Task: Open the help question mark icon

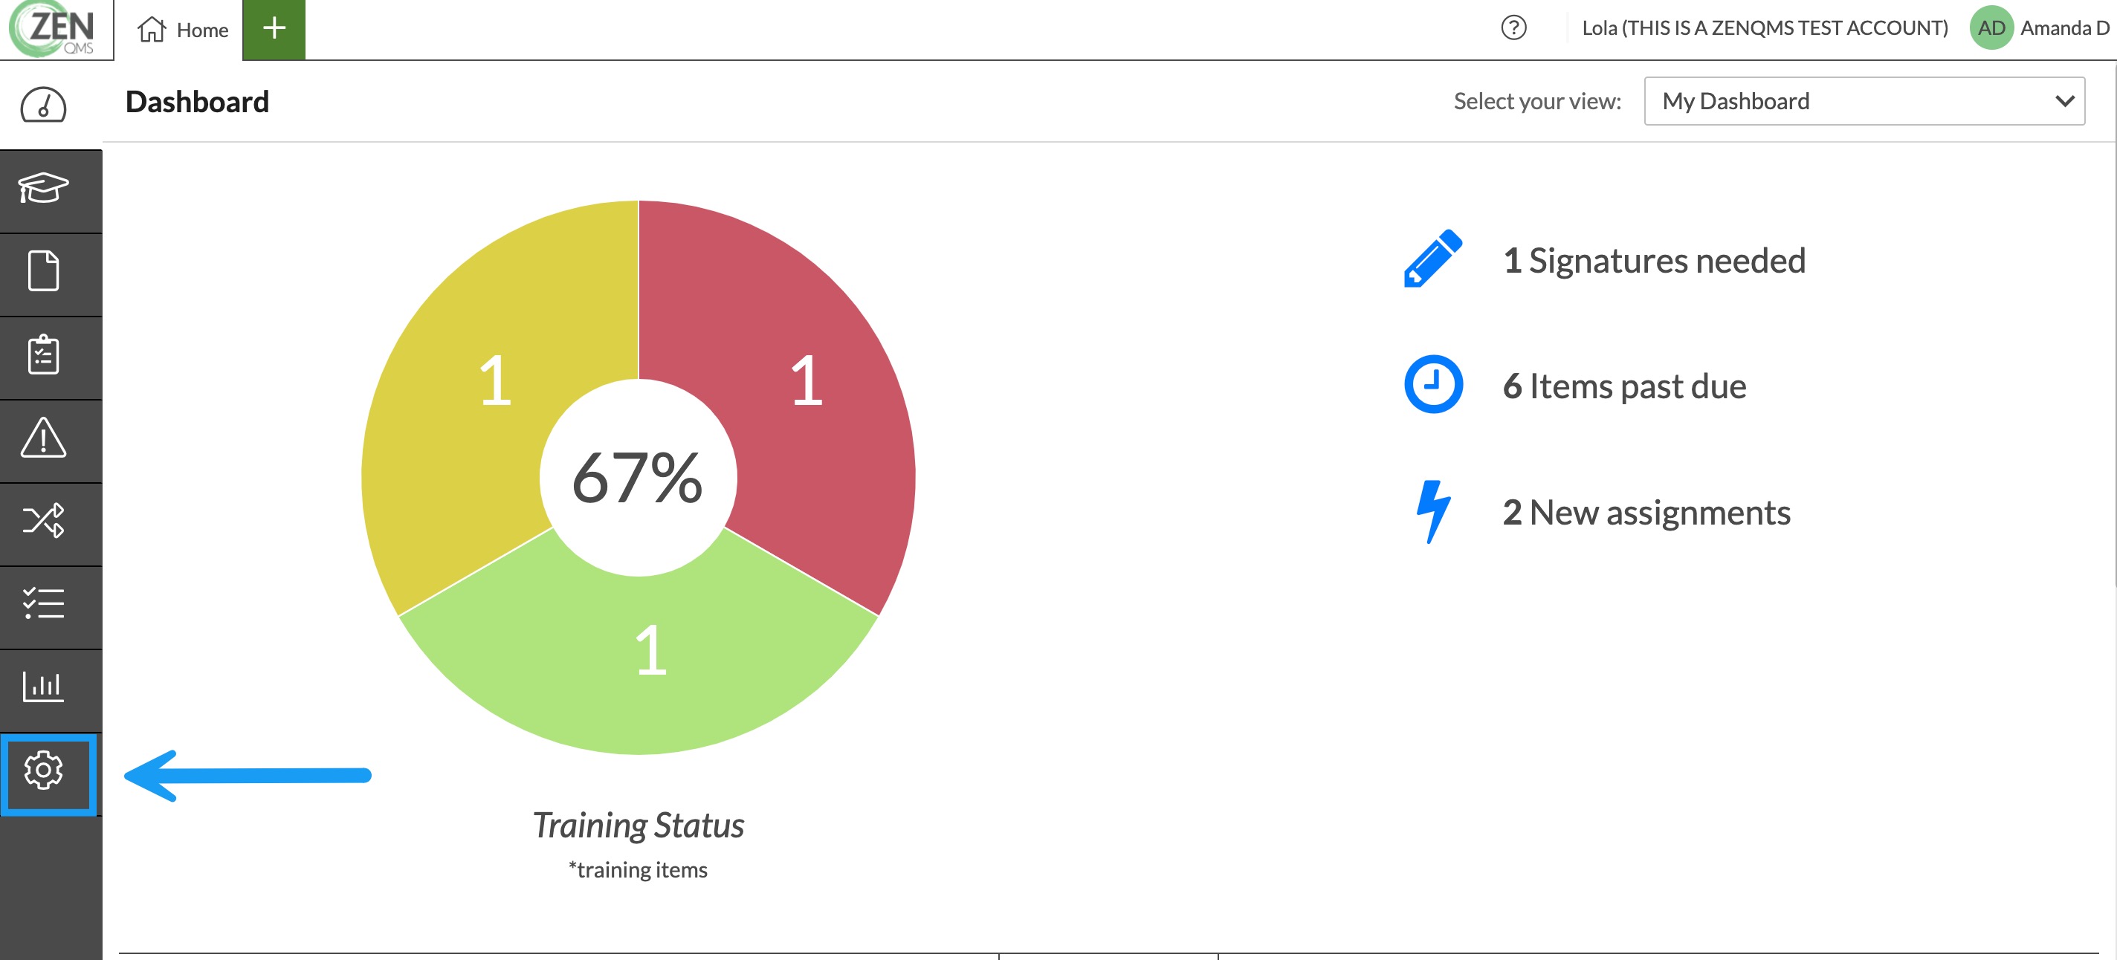Action: pyautogui.click(x=1513, y=28)
